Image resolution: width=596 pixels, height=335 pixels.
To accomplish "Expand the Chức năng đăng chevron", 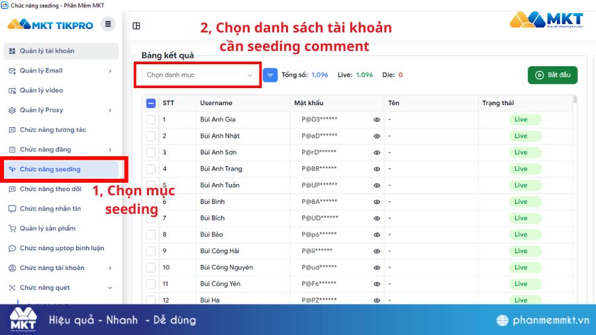I will point(110,150).
